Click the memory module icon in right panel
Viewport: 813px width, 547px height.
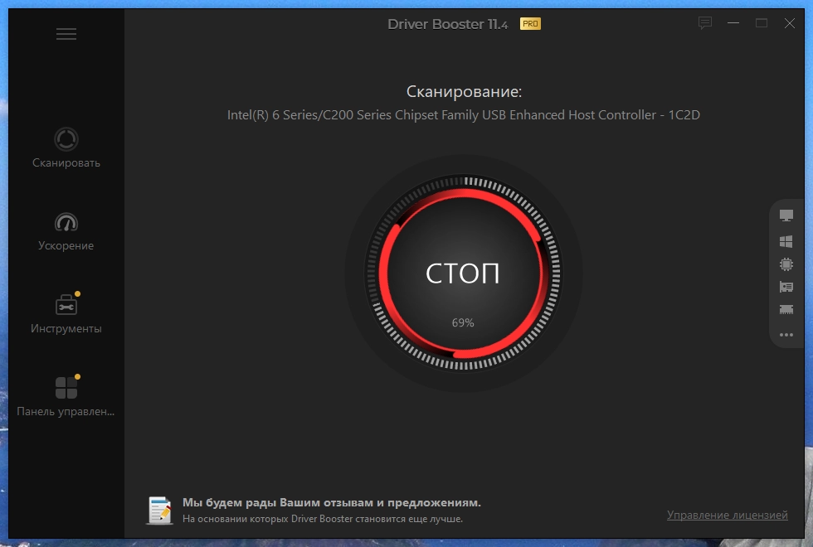click(786, 310)
